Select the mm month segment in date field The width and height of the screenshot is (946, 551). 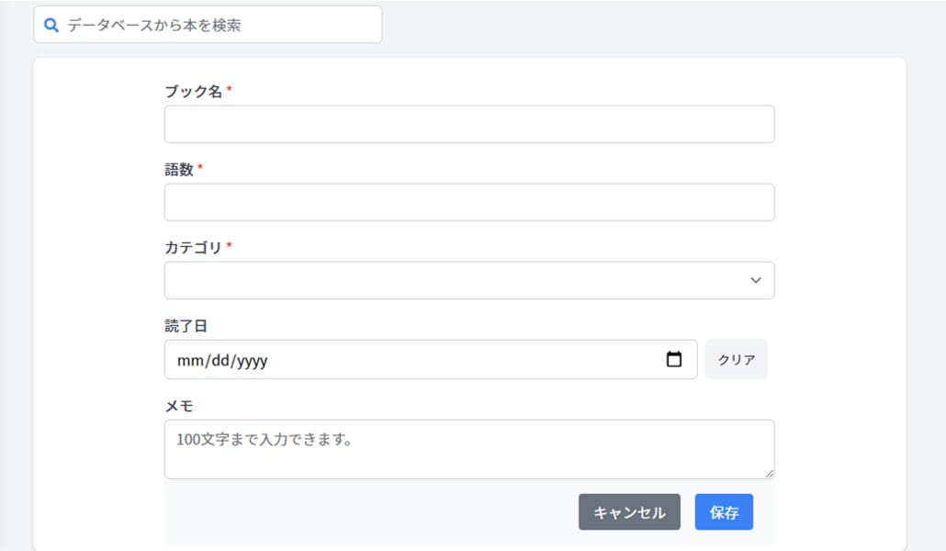pos(188,361)
